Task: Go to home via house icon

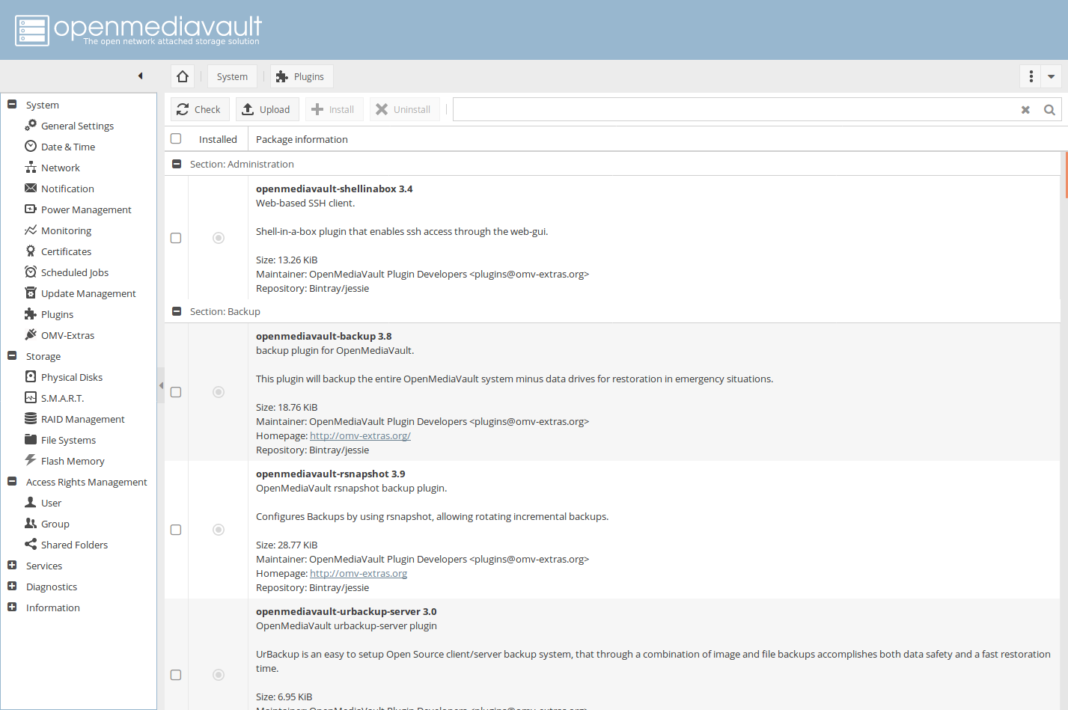Action: 183,76
